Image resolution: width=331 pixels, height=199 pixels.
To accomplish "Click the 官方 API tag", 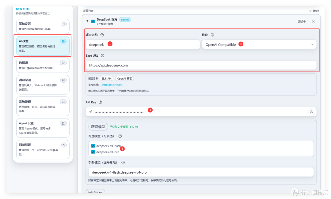I will coord(106,79).
